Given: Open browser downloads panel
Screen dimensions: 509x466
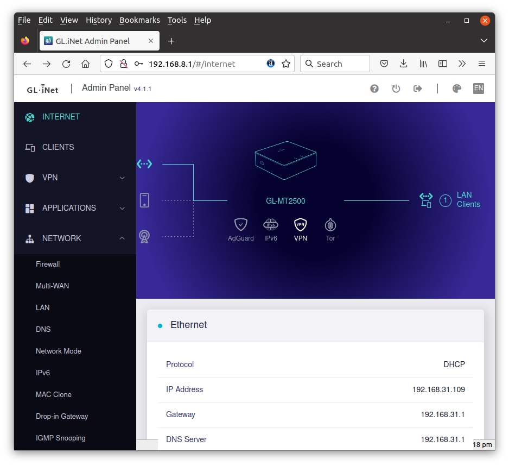Looking at the screenshot, I should tap(404, 64).
